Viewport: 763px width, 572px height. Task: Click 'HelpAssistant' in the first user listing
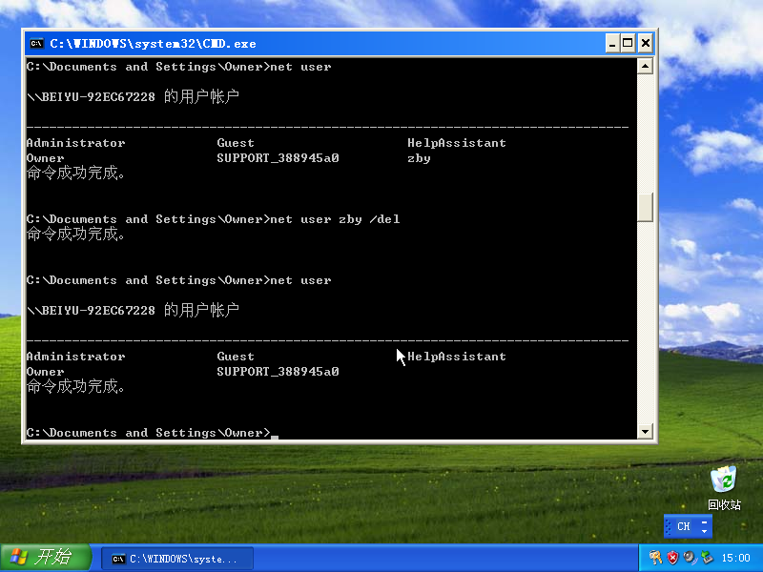(x=457, y=143)
